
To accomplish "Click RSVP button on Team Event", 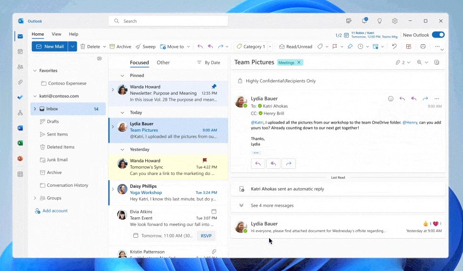I will 206,236.
